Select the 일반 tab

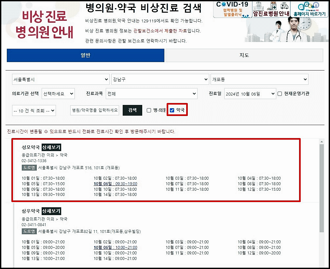85,55
